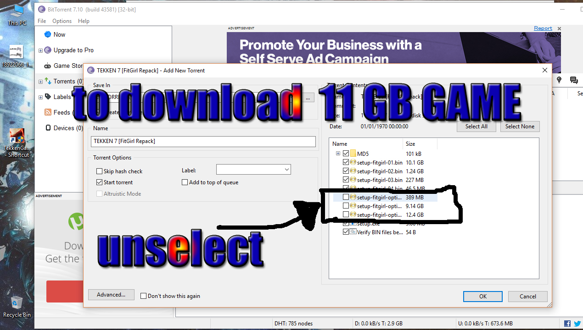Uncheck setup-fitgirl-01.bin checkbox

click(x=346, y=162)
